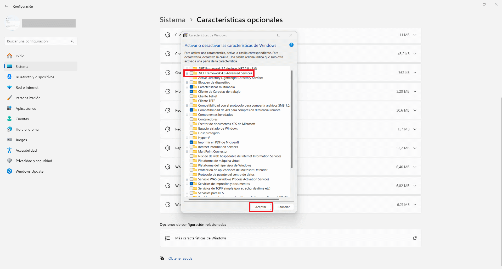Expand the 11,1 MB feature row chevron
The image size is (502, 269).
pos(415,35)
